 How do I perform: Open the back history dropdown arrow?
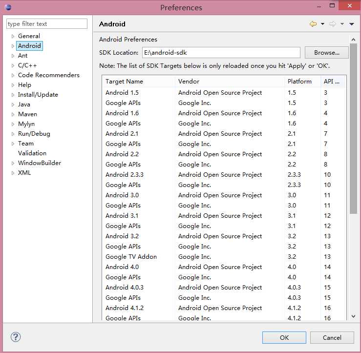322,24
